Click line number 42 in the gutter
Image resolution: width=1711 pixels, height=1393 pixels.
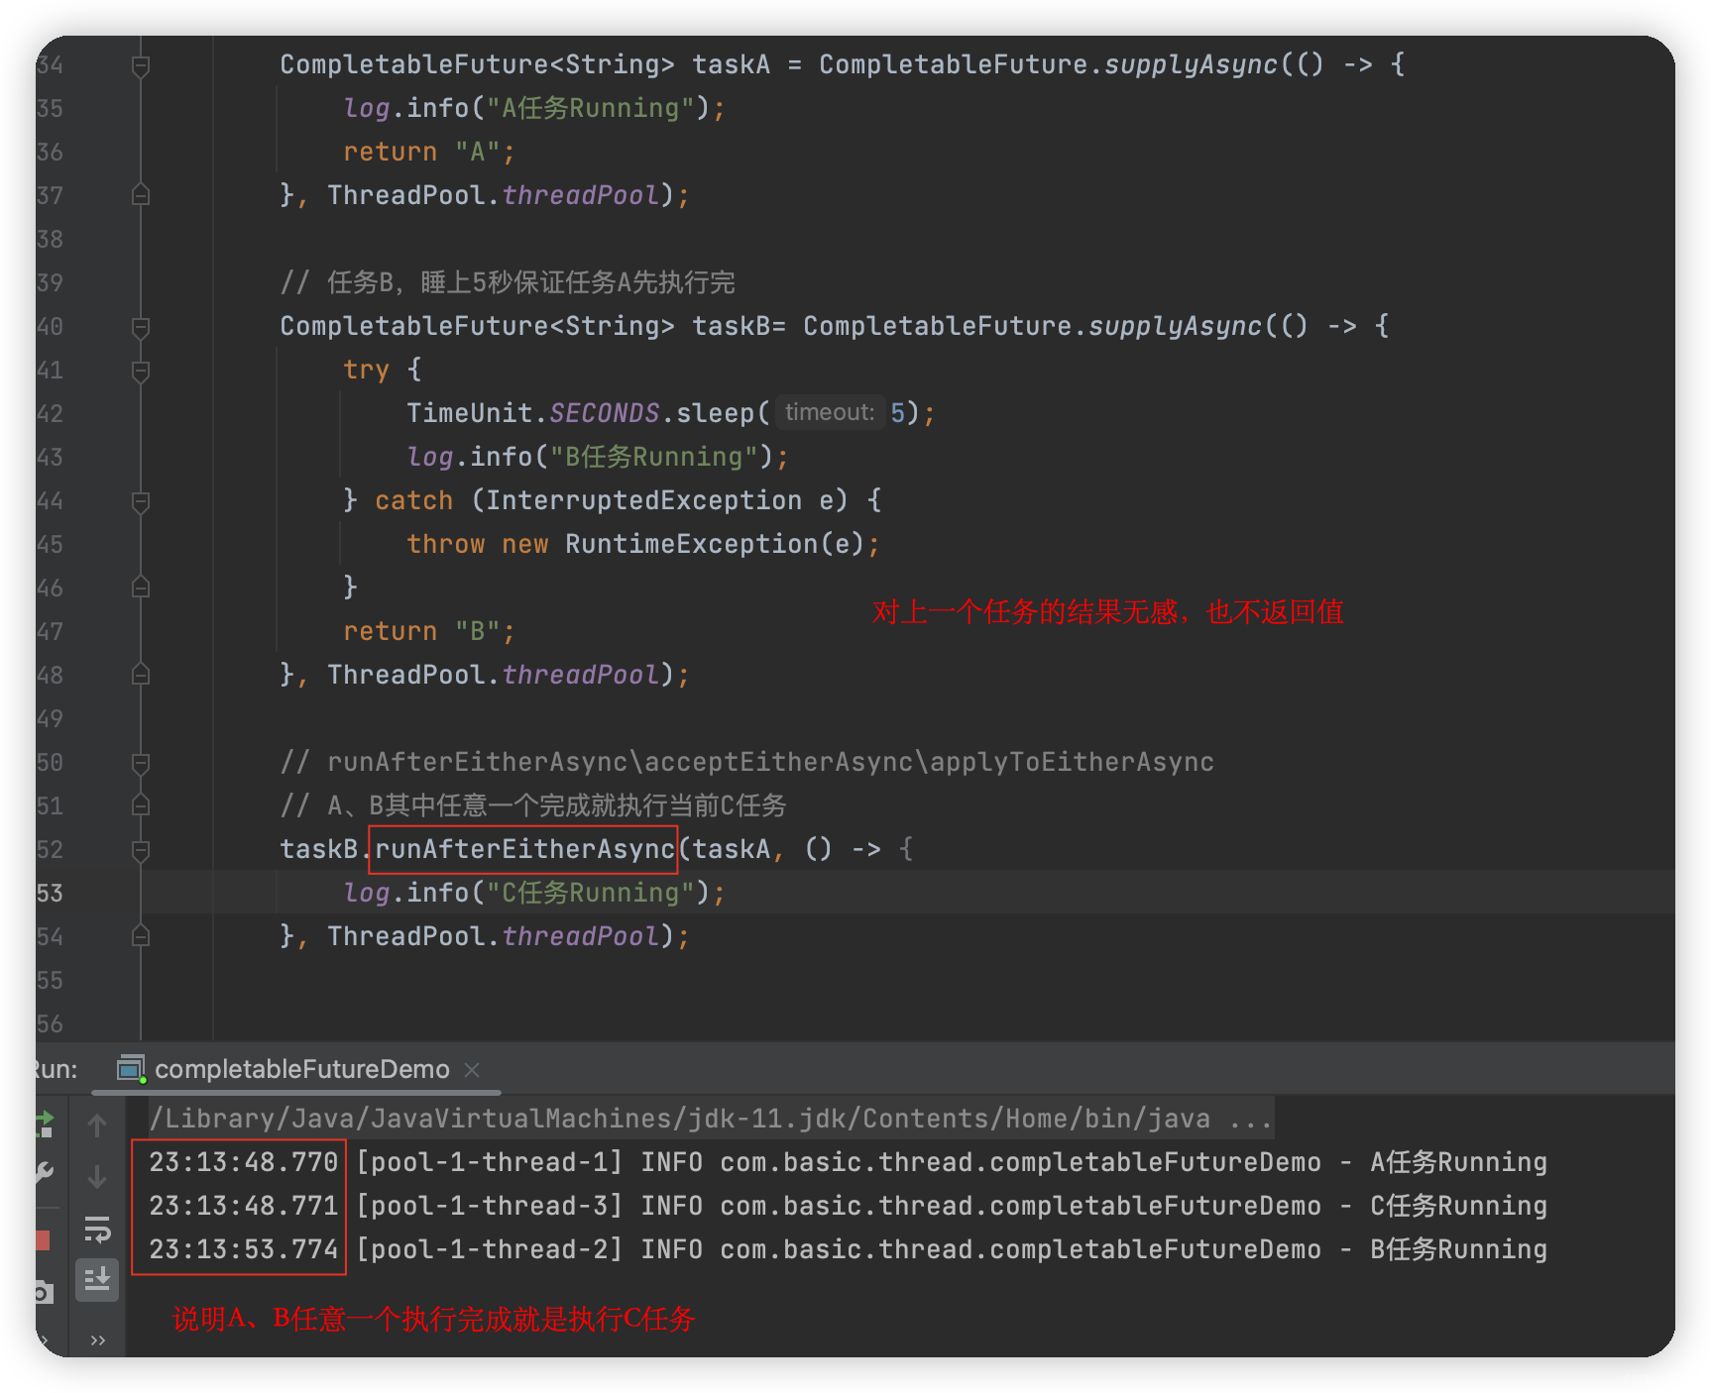(x=50, y=413)
